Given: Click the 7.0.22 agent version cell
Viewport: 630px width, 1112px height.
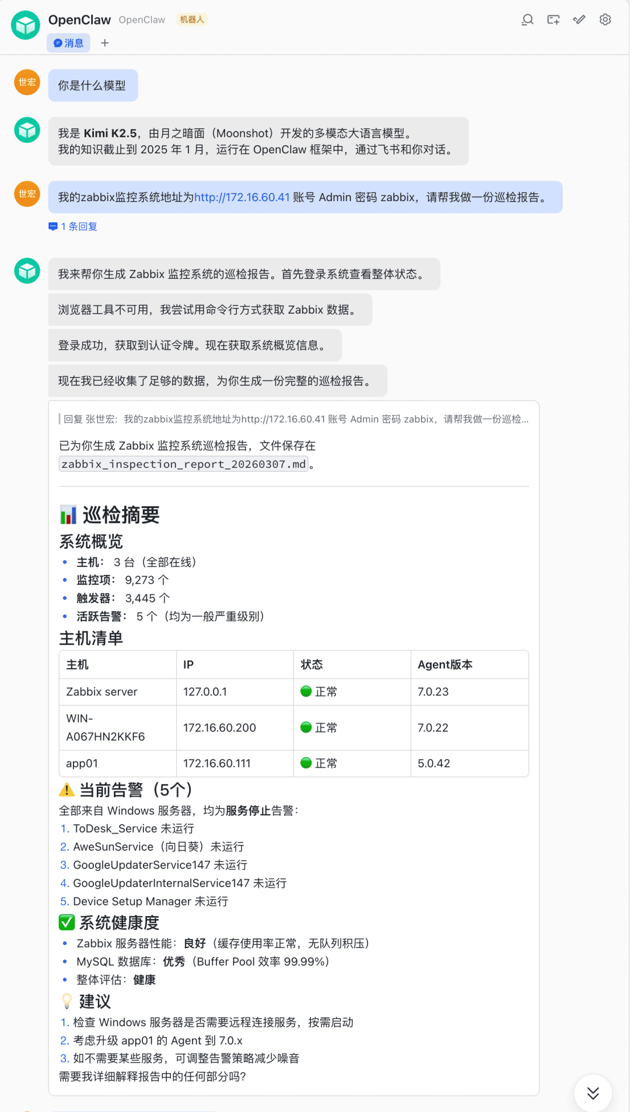Looking at the screenshot, I should pyautogui.click(x=470, y=728).
